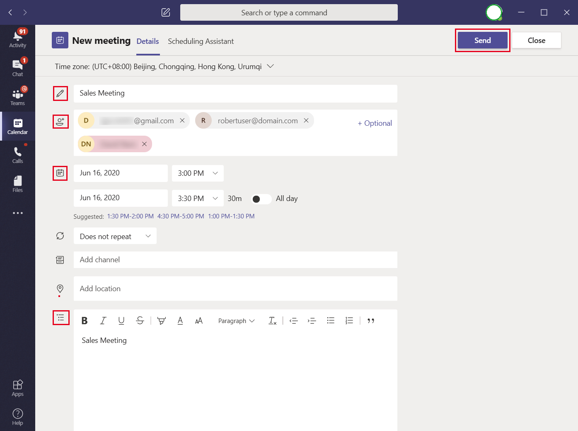Open the Activity feed in sidebar
Image resolution: width=578 pixels, height=431 pixels.
pyautogui.click(x=17, y=39)
